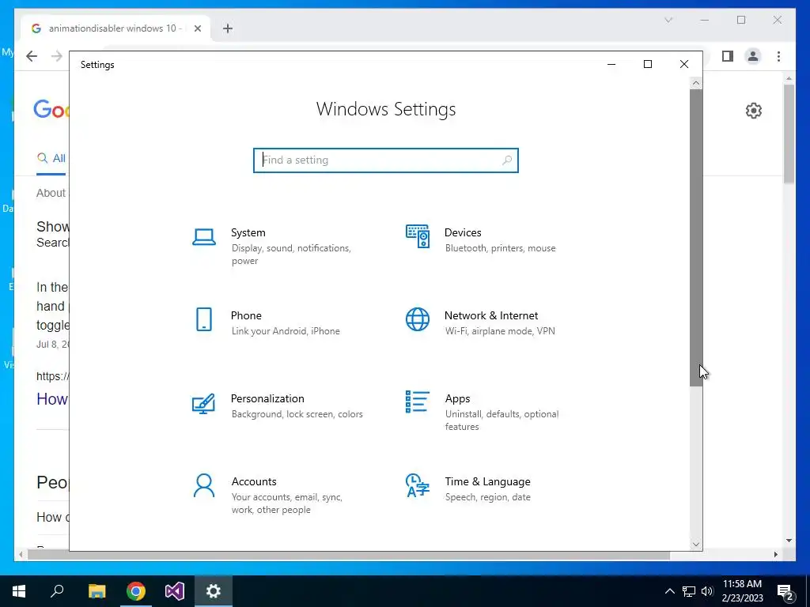Click the taskbar clock showing 11:58 AM
This screenshot has width=810, height=607.
pos(742,584)
